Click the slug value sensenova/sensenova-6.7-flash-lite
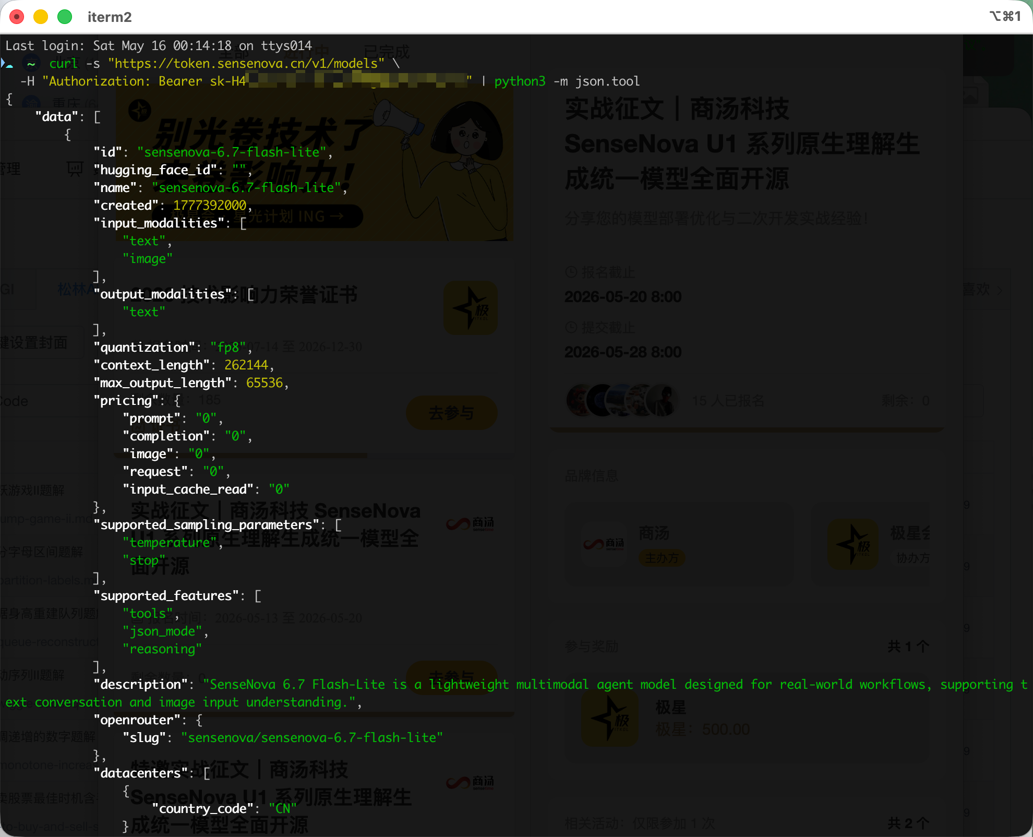This screenshot has height=837, width=1033. coord(312,738)
